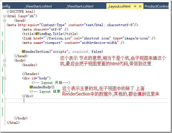Switch to the second _ViewStart.cshtml tab
This screenshot has height=133, width=172.
pyautogui.click(x=80, y=6)
